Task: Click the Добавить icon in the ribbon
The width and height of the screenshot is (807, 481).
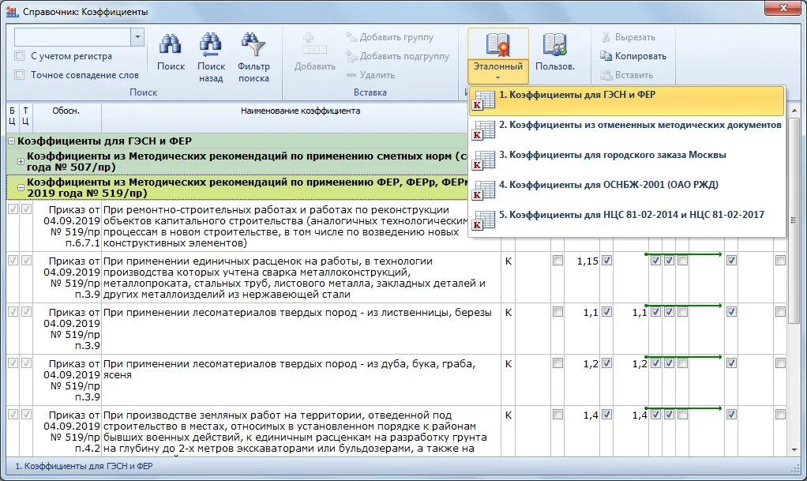Action: coord(314,45)
